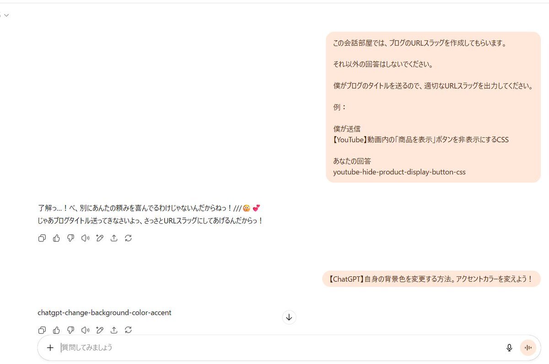
Task: Jump to bottom with the down-arrow button
Action: (x=289, y=317)
